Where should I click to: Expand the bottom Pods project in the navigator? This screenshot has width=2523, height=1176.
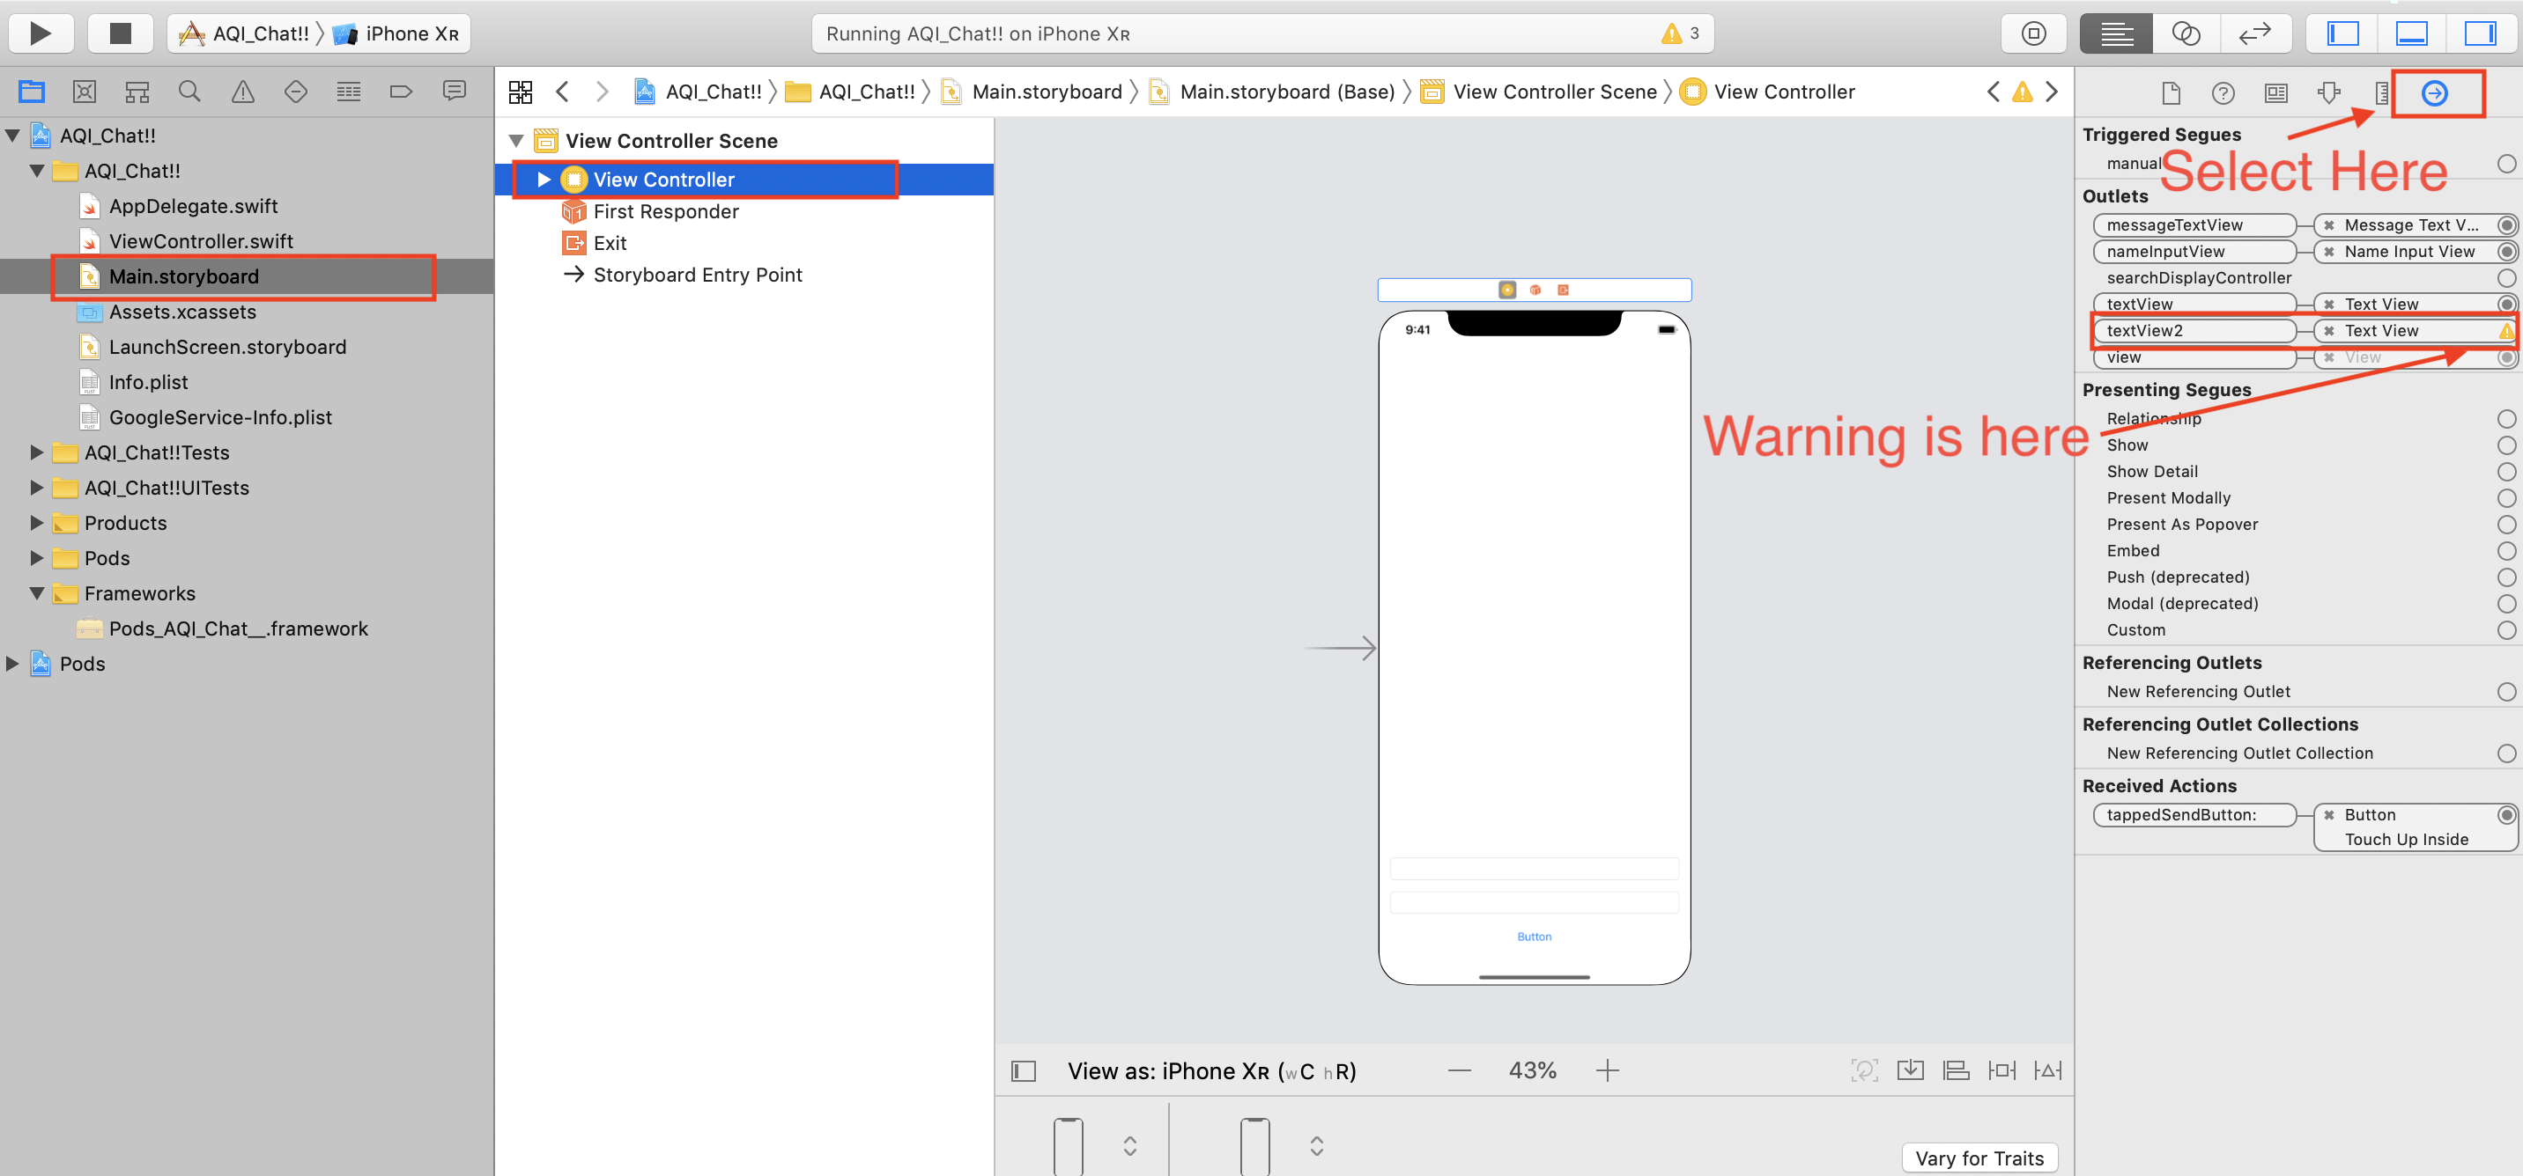pyautogui.click(x=11, y=664)
